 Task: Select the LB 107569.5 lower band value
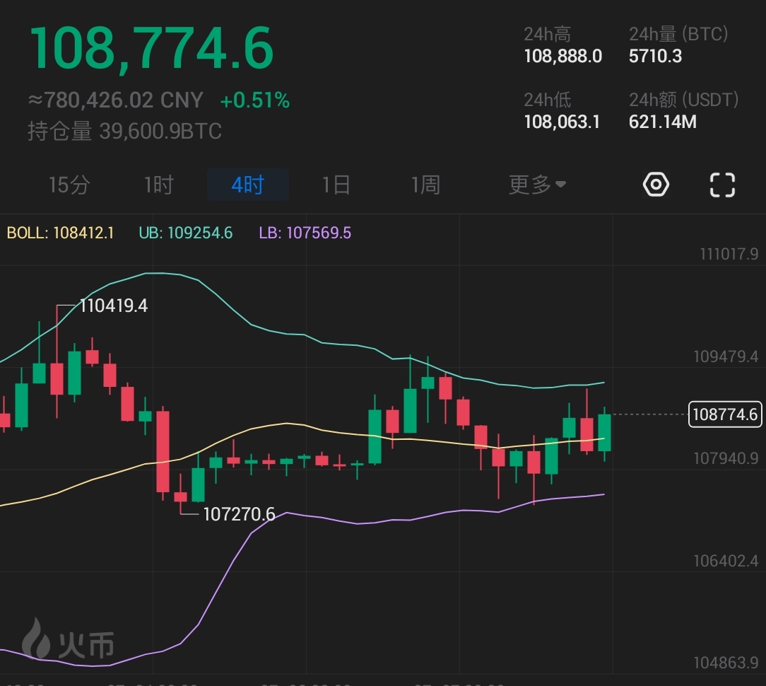[305, 233]
